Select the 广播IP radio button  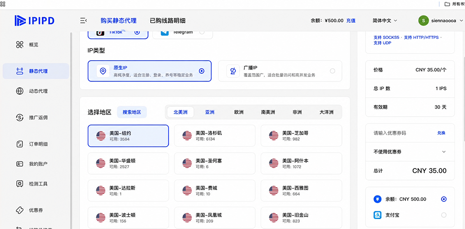332,71
